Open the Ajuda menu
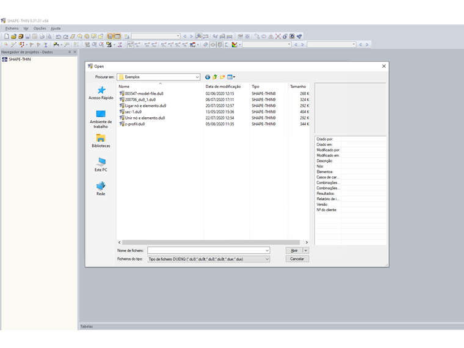The width and height of the screenshot is (464, 348). pyautogui.click(x=56, y=29)
